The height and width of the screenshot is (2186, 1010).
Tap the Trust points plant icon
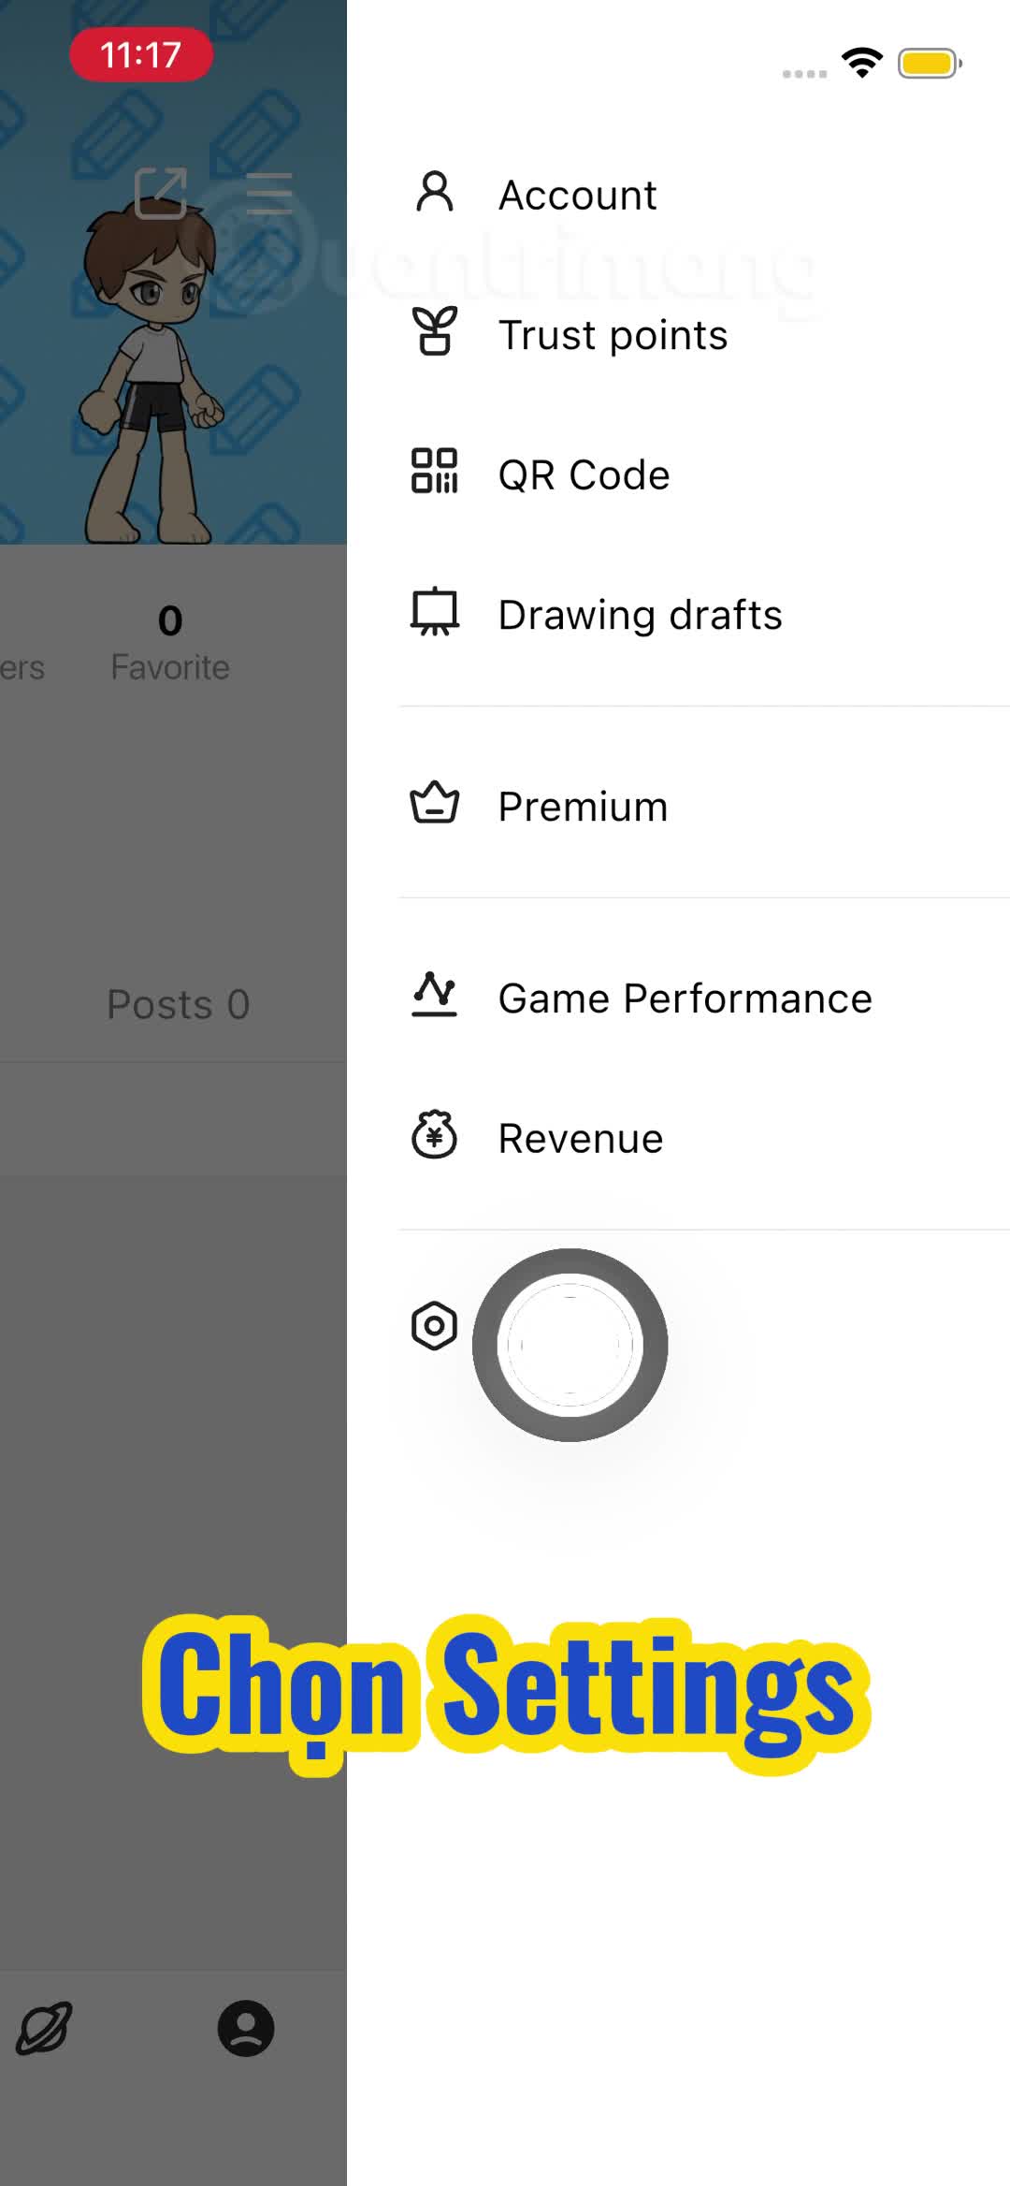435,331
